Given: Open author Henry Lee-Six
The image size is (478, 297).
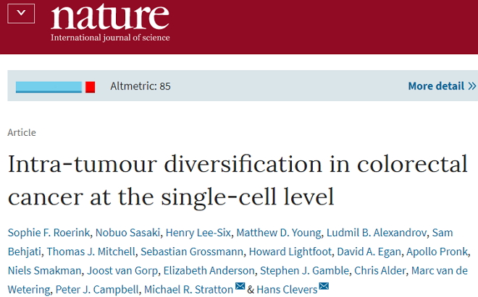Looking at the screenshot, I should (x=198, y=233).
